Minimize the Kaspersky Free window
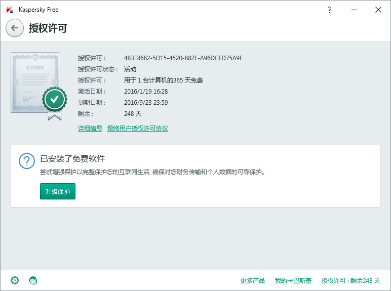This screenshot has height=291, width=391. tap(354, 10)
